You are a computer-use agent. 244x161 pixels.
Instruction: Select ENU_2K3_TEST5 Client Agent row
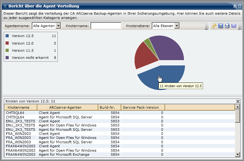click(x=119, y=121)
